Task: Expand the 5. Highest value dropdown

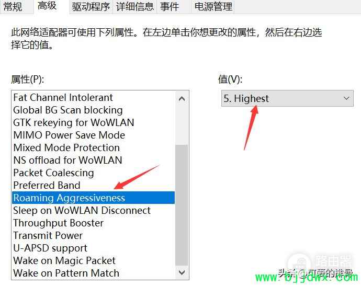Action: click(287, 98)
